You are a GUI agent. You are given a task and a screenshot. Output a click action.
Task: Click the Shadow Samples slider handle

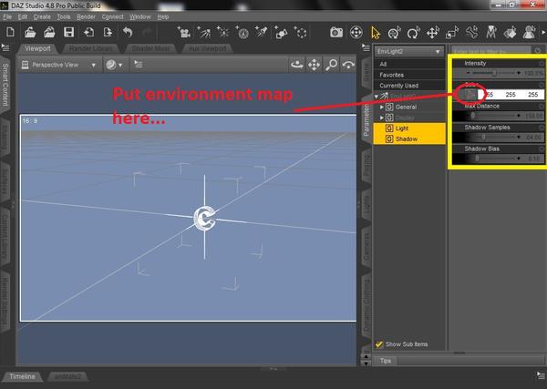483,137
